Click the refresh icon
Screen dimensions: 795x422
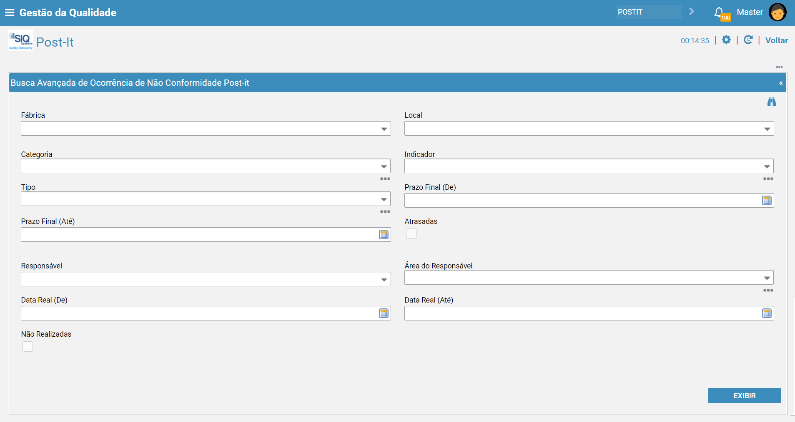click(x=748, y=40)
